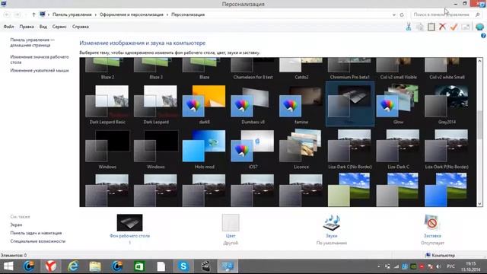This screenshot has width=487, height=274.
Task: Open the Вид menu
Action: (43, 27)
